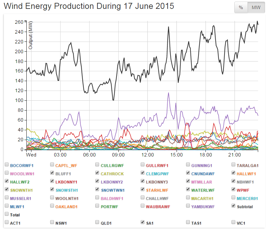Disable the CATHROCK series
The image size is (268, 229).
coord(98,173)
